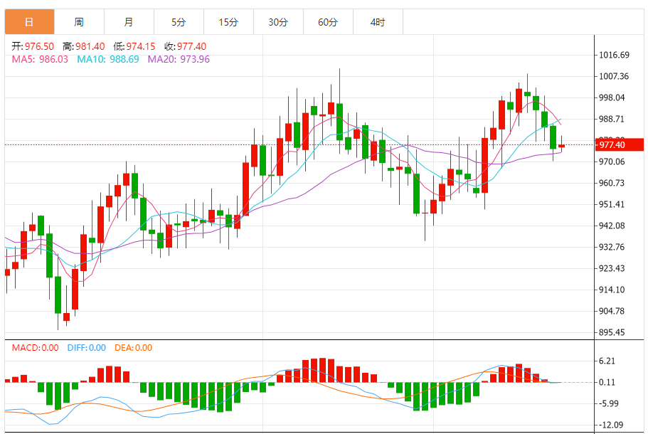
Task: Click the 942.08 price axis label
Action: point(612,226)
